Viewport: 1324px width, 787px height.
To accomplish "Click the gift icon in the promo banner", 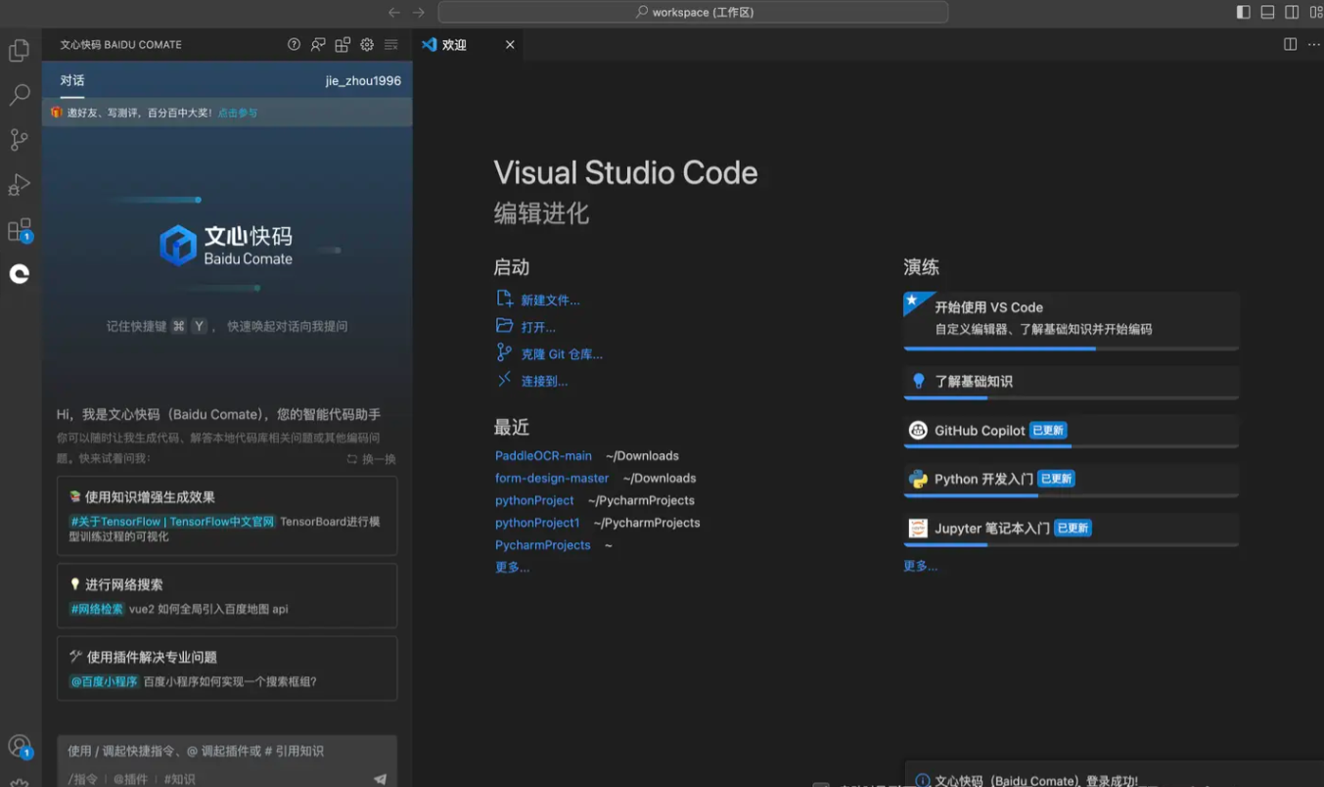I will [57, 113].
